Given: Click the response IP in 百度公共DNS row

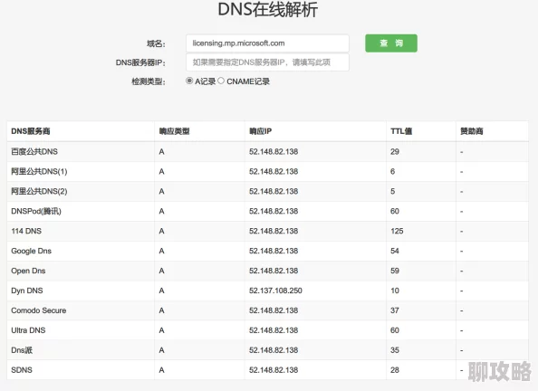Looking at the screenshot, I should (x=274, y=151).
